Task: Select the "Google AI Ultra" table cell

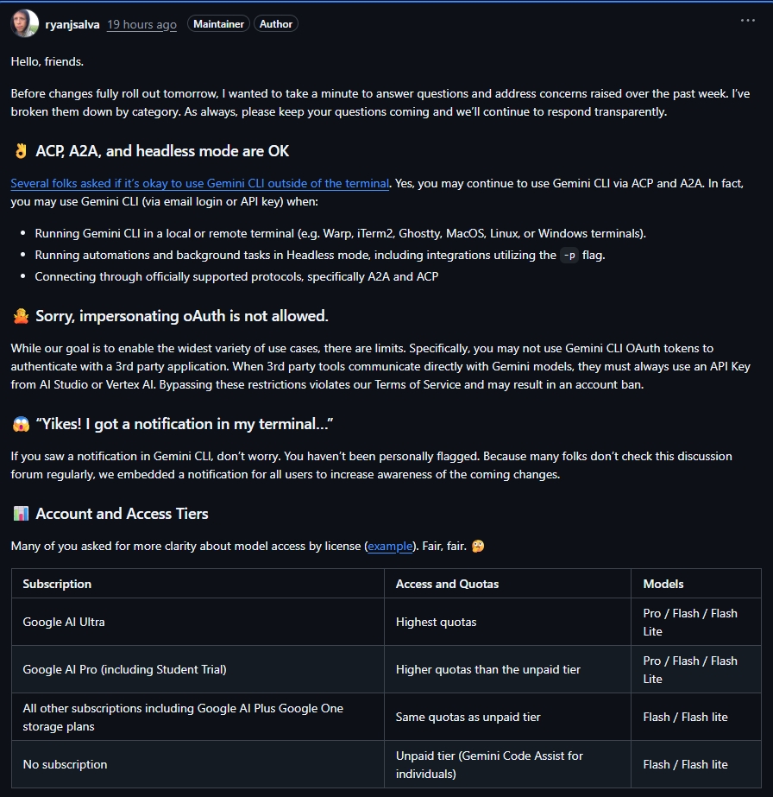Action: click(x=64, y=622)
